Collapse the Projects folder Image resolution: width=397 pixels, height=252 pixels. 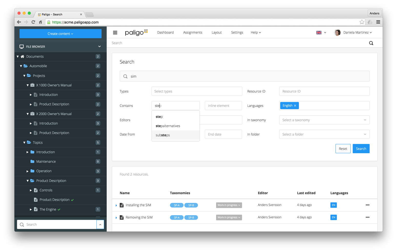24,76
